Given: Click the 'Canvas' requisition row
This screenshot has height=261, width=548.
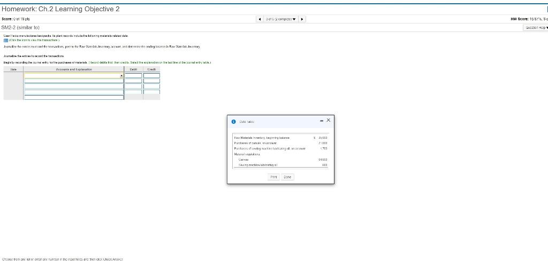Looking at the screenshot, I should [x=280, y=160].
